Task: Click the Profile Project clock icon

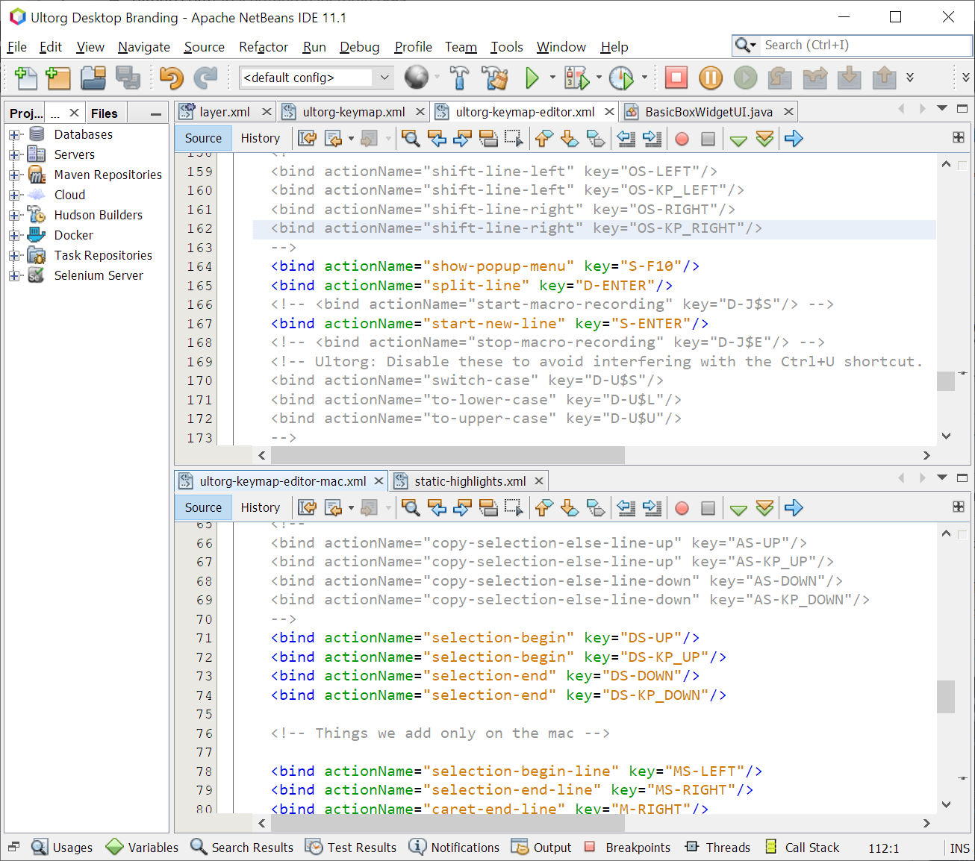Action: pyautogui.click(x=621, y=77)
